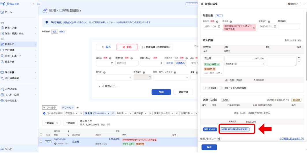Open 発注・経費・支払 sidebar menu

pos(19,34)
